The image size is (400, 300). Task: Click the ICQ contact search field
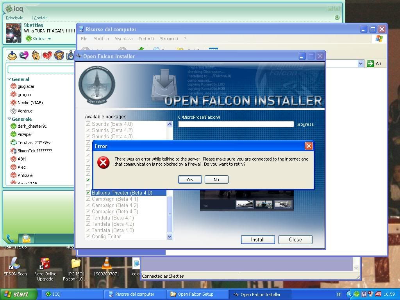click(x=41, y=69)
